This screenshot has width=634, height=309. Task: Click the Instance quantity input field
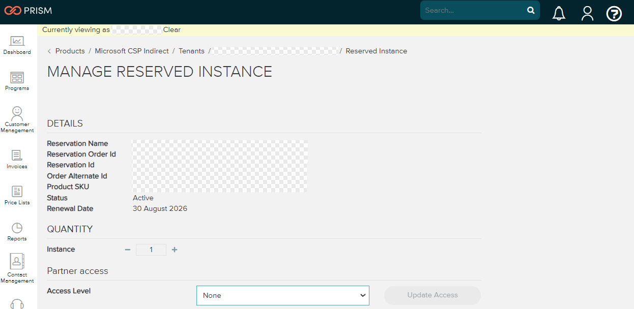coord(151,250)
